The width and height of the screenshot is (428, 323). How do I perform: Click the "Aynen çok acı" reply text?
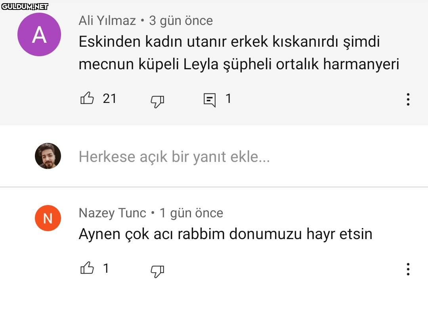tap(225, 234)
